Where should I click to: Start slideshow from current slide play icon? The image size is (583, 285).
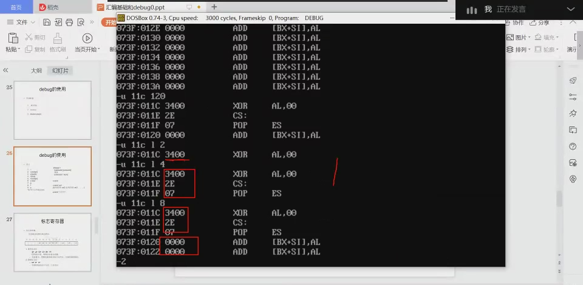click(87, 38)
